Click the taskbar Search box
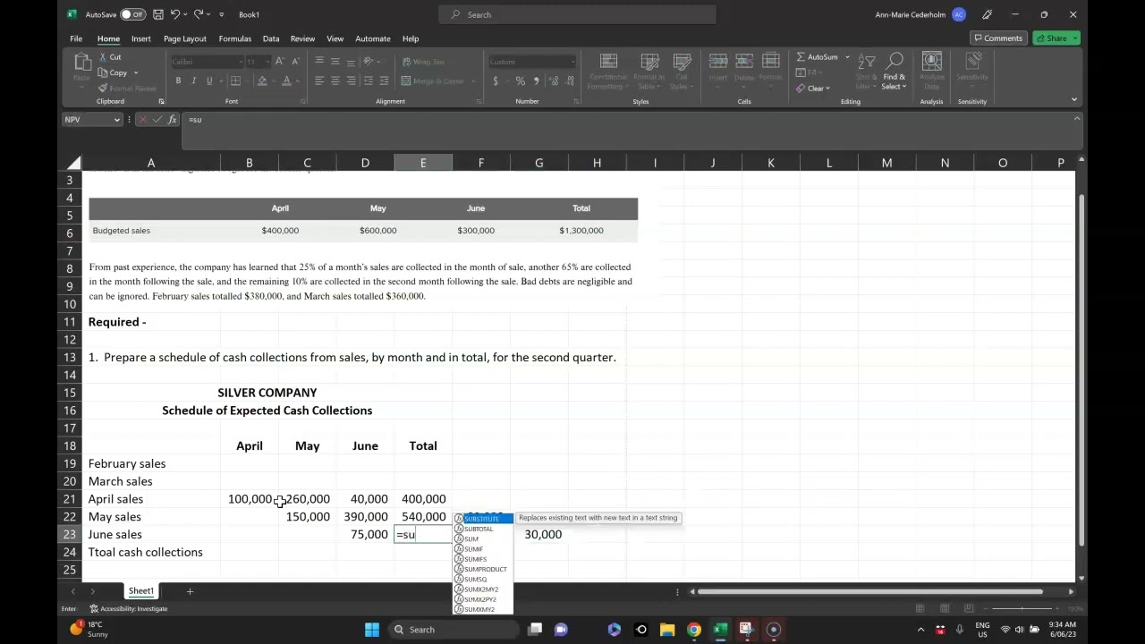Image resolution: width=1145 pixels, height=644 pixels. coord(453,630)
